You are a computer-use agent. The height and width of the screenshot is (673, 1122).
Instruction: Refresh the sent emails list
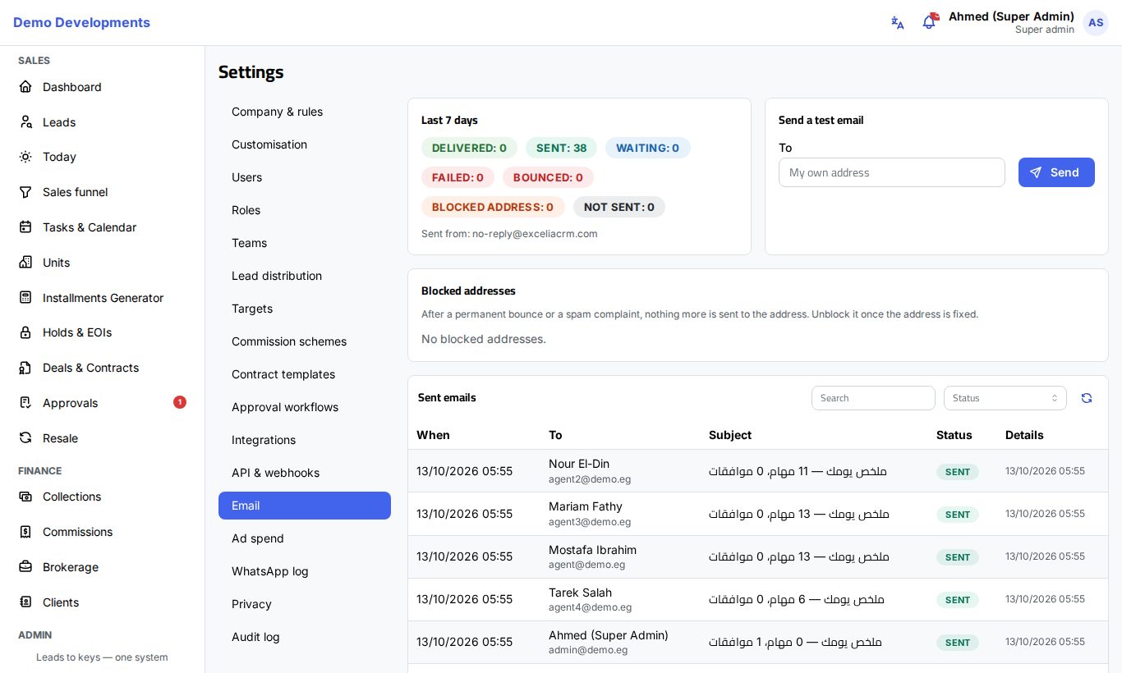1087,398
